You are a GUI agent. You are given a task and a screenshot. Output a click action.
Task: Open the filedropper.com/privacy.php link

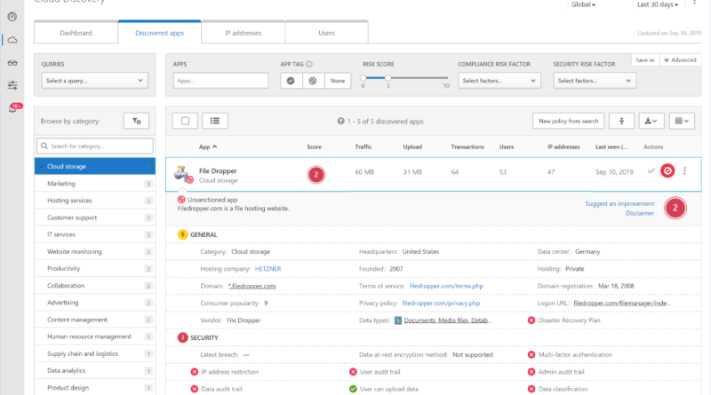441,303
